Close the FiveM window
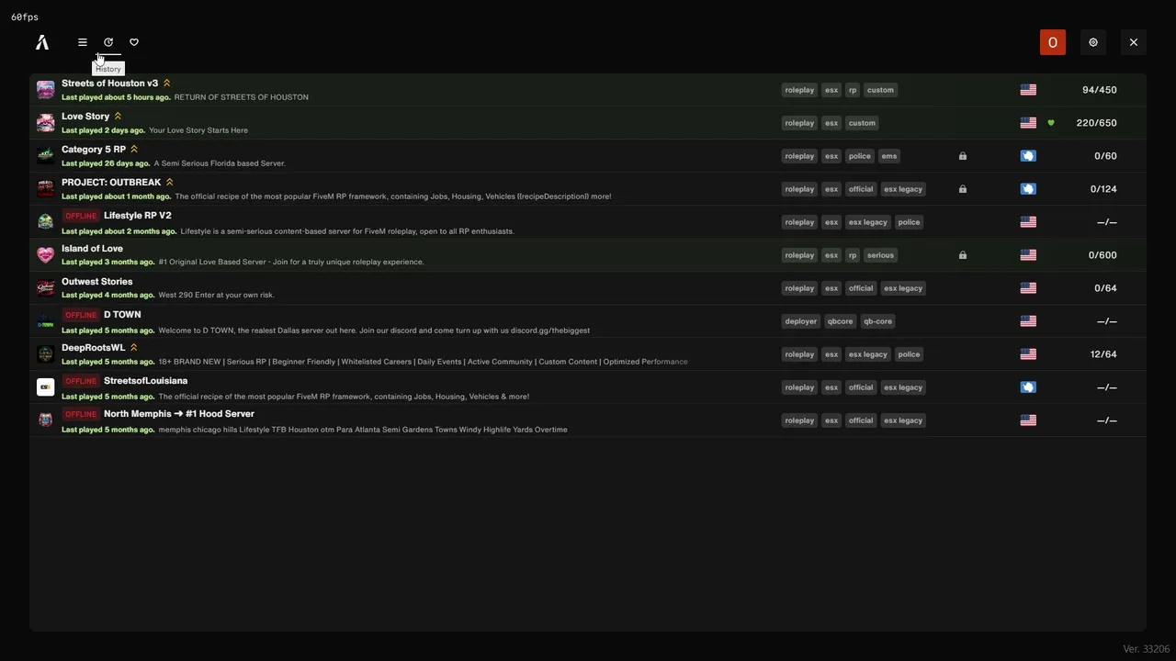This screenshot has width=1176, height=661. (1134, 42)
